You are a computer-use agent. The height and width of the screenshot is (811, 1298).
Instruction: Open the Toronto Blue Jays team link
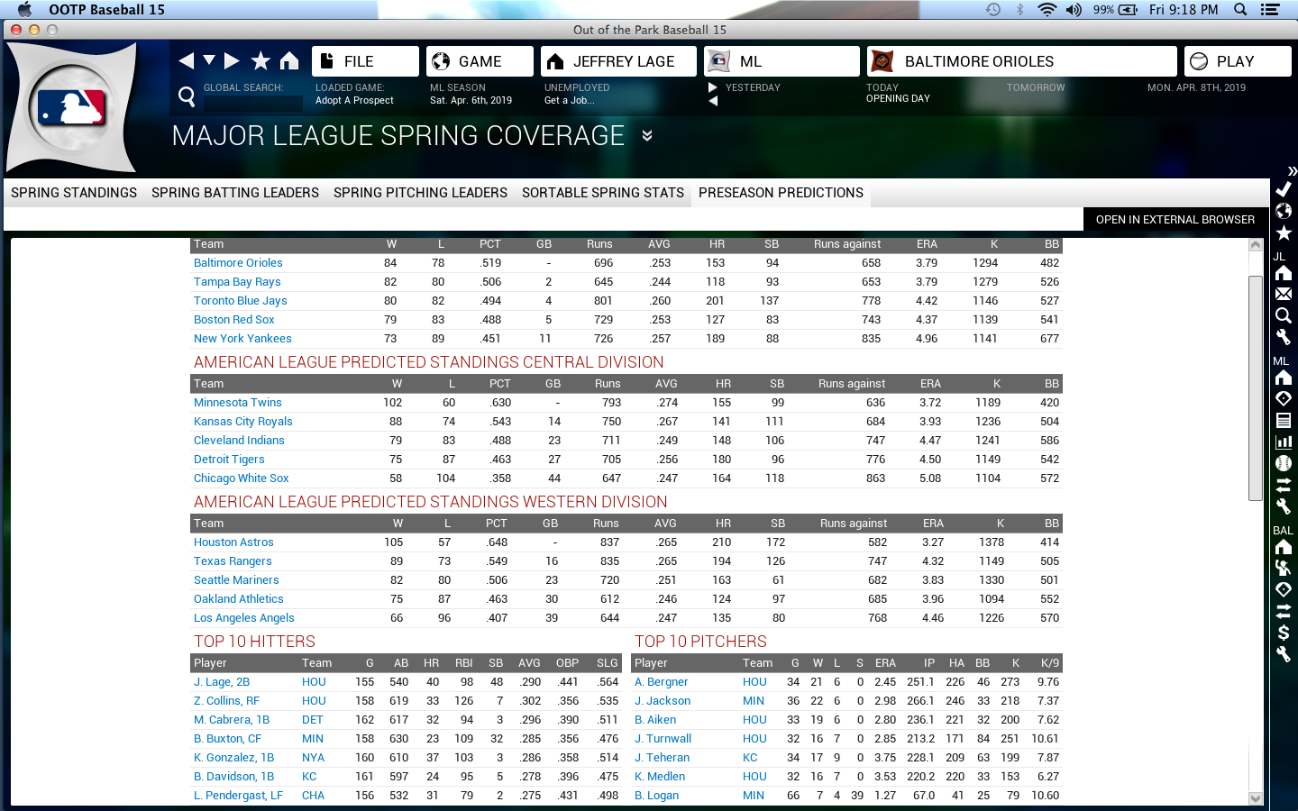coord(241,301)
